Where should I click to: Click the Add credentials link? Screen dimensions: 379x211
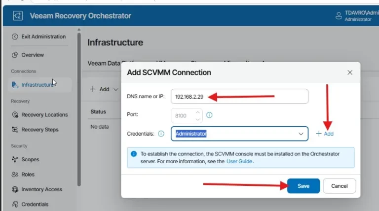tap(325, 134)
